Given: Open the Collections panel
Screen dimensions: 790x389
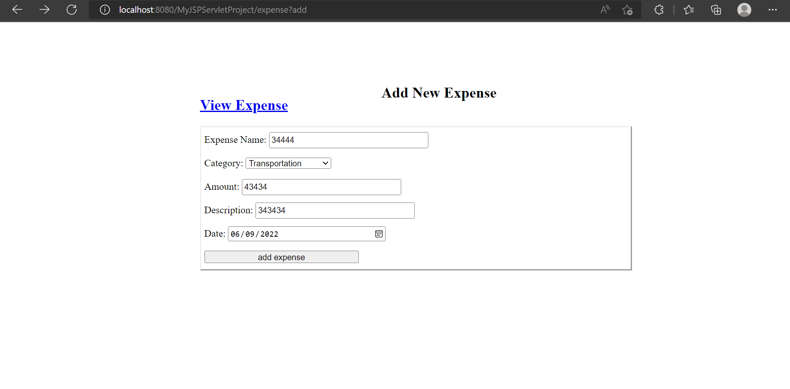Looking at the screenshot, I should click(x=716, y=9).
